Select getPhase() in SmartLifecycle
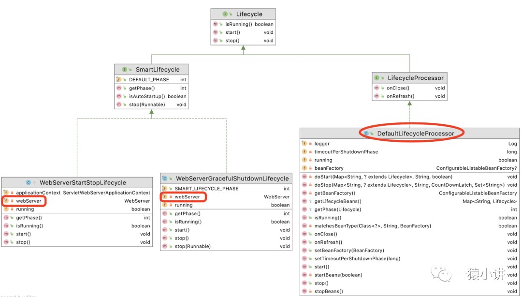Screen dimensions: 522x297 [151, 88]
